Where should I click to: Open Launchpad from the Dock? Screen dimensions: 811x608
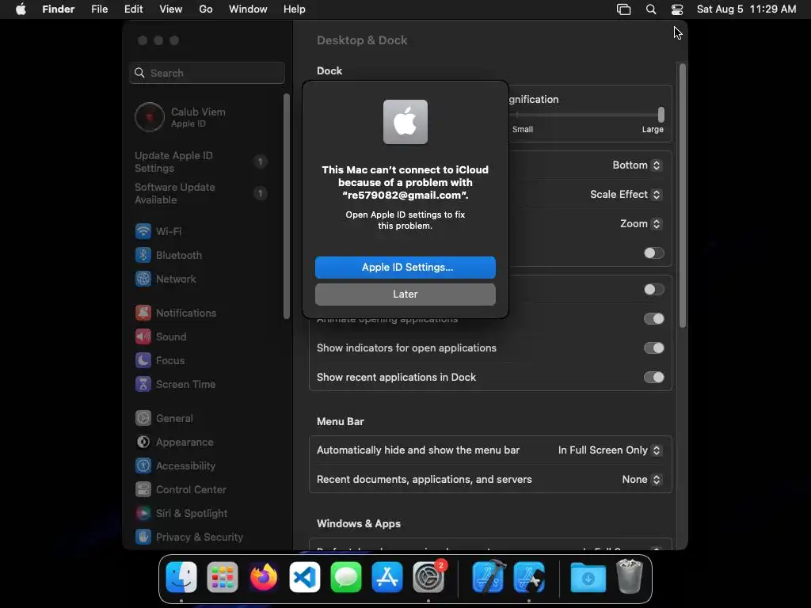point(223,577)
